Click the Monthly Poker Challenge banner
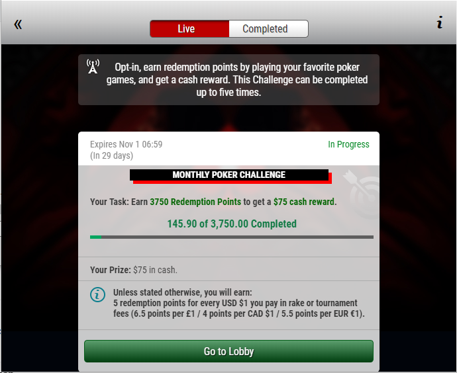 click(x=230, y=176)
